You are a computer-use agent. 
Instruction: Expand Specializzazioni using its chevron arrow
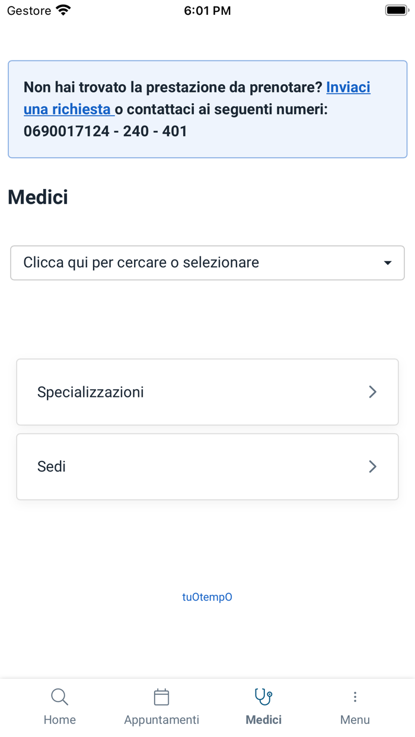[x=372, y=392]
